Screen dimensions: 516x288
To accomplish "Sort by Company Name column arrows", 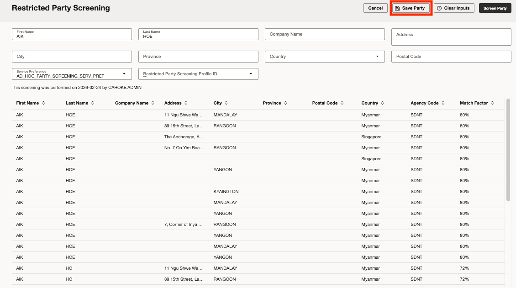I will (x=153, y=103).
